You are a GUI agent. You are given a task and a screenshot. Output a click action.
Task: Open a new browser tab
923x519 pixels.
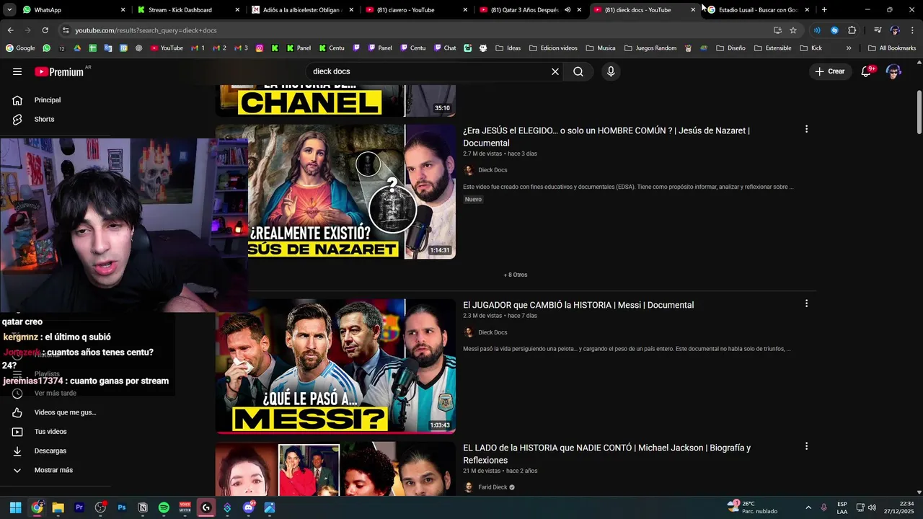(x=824, y=10)
